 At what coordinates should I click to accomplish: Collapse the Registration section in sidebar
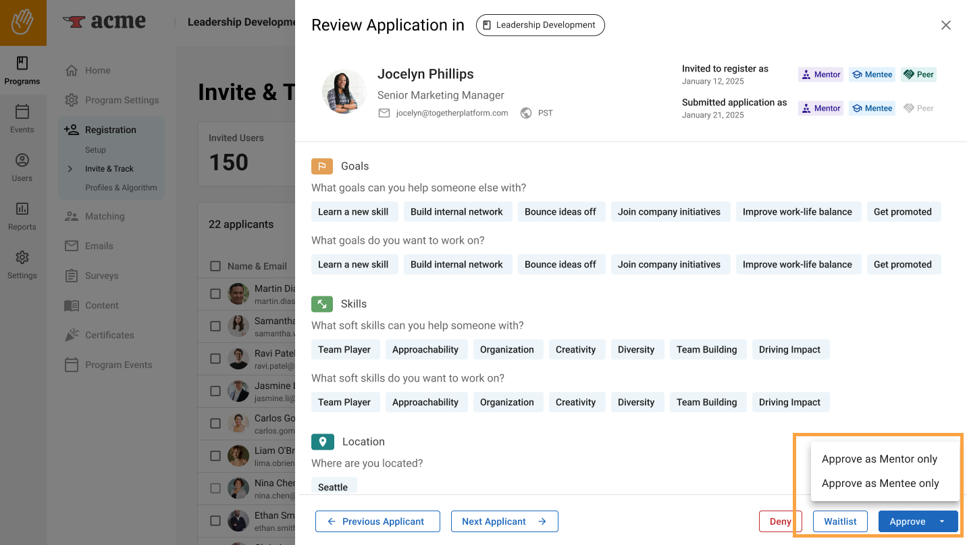pyautogui.click(x=111, y=130)
